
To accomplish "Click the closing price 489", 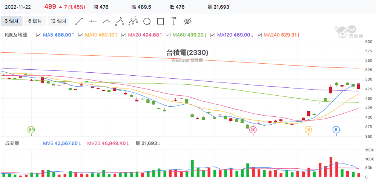I will pyautogui.click(x=50, y=7).
